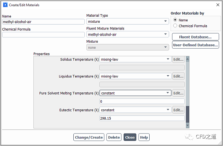Expand Pure Solvent Melting Temperature dropdown
The height and width of the screenshot is (146, 223).
[x=135, y=93]
